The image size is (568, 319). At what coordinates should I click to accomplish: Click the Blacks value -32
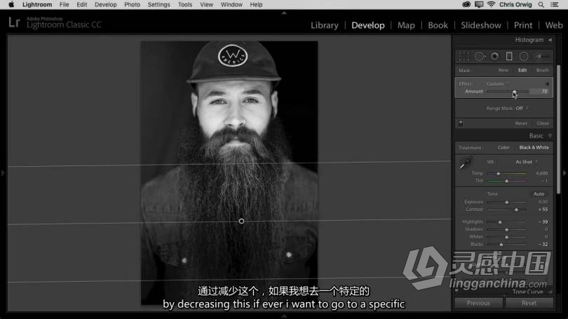coord(543,245)
